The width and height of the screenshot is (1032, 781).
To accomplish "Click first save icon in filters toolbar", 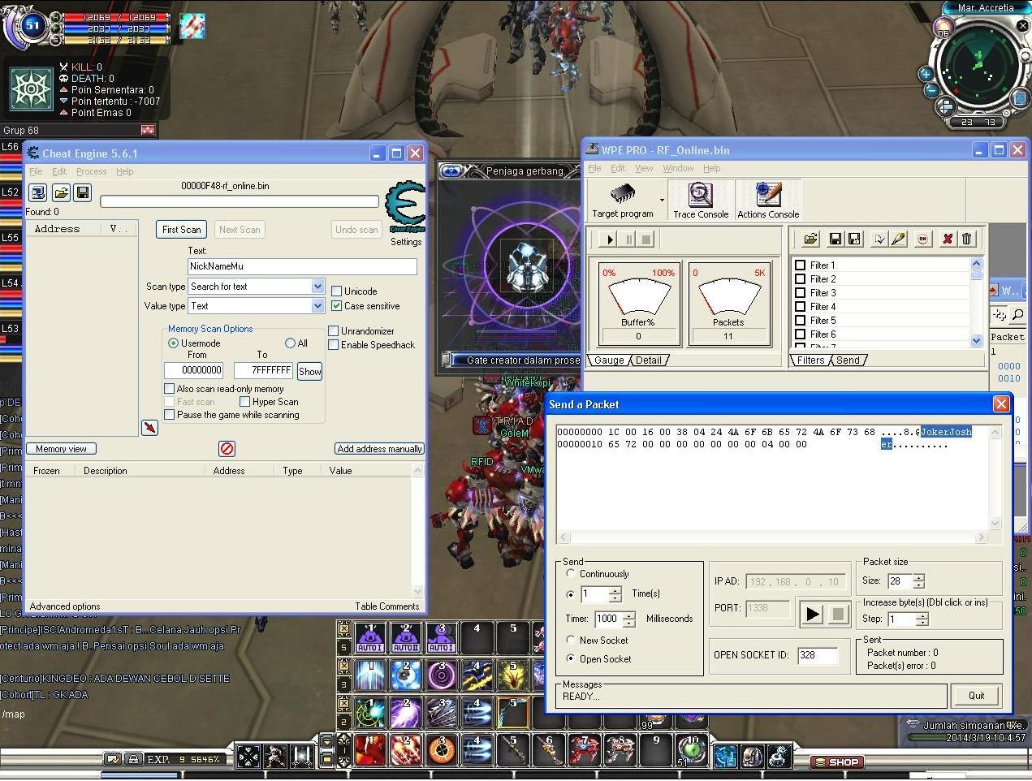I will click(x=835, y=239).
